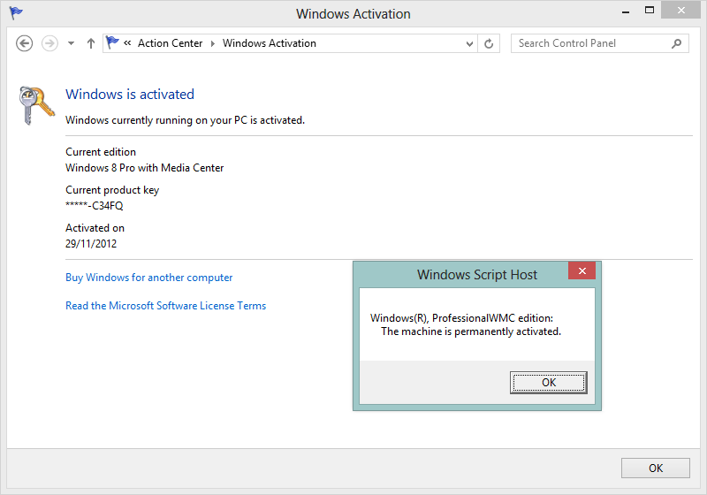Image resolution: width=707 pixels, height=495 pixels.
Task: Open the system menu from the title bar flag icon
Action: [16, 13]
